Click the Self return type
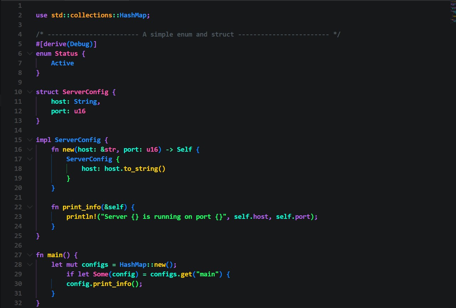Screen dimensions: 456x308 click(x=184, y=150)
